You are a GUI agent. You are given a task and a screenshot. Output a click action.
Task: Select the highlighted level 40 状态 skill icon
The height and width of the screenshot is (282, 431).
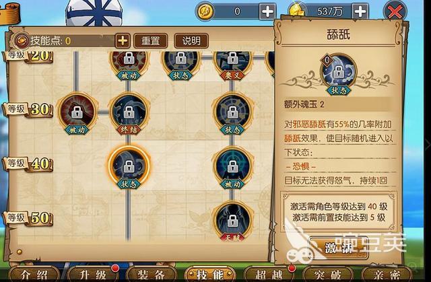tap(129, 167)
